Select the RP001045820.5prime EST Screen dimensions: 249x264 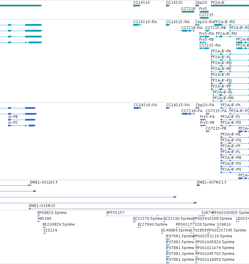point(215,242)
